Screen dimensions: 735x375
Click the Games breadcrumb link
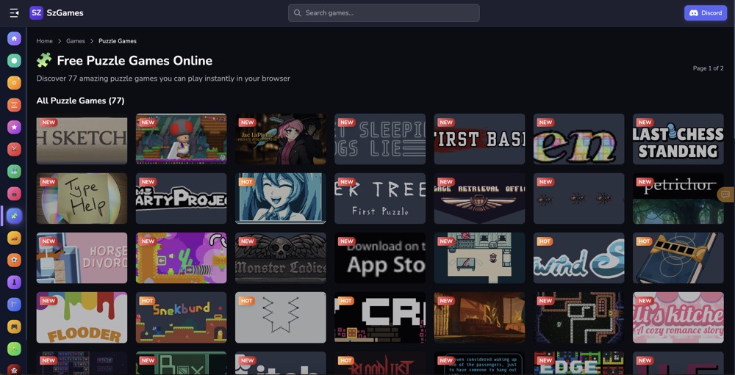76,41
